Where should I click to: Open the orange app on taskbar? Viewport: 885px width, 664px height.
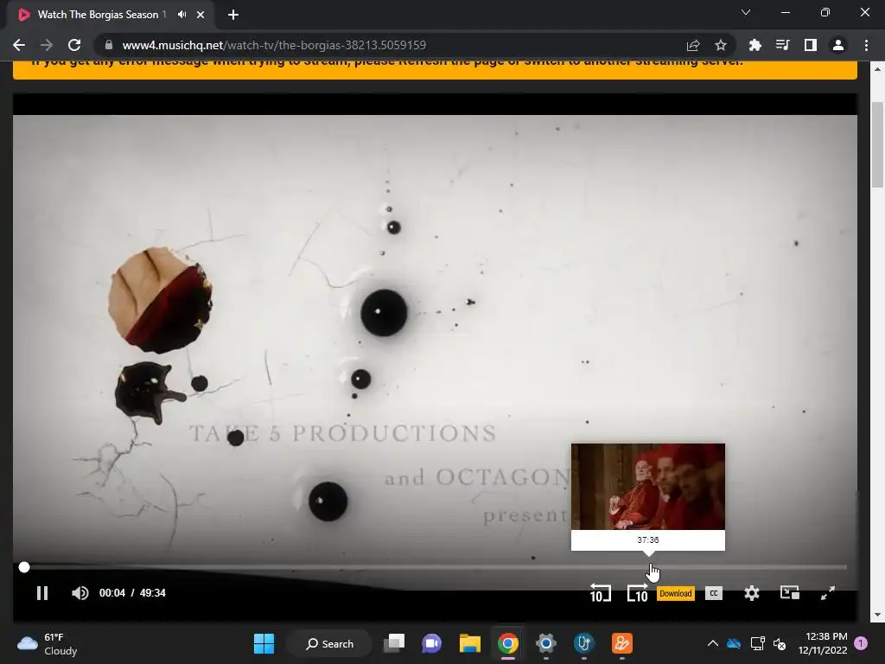622,643
